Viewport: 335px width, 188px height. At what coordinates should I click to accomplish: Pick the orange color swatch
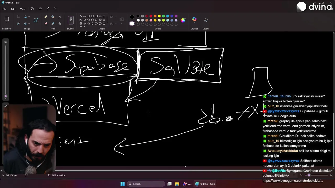pos(155,16)
